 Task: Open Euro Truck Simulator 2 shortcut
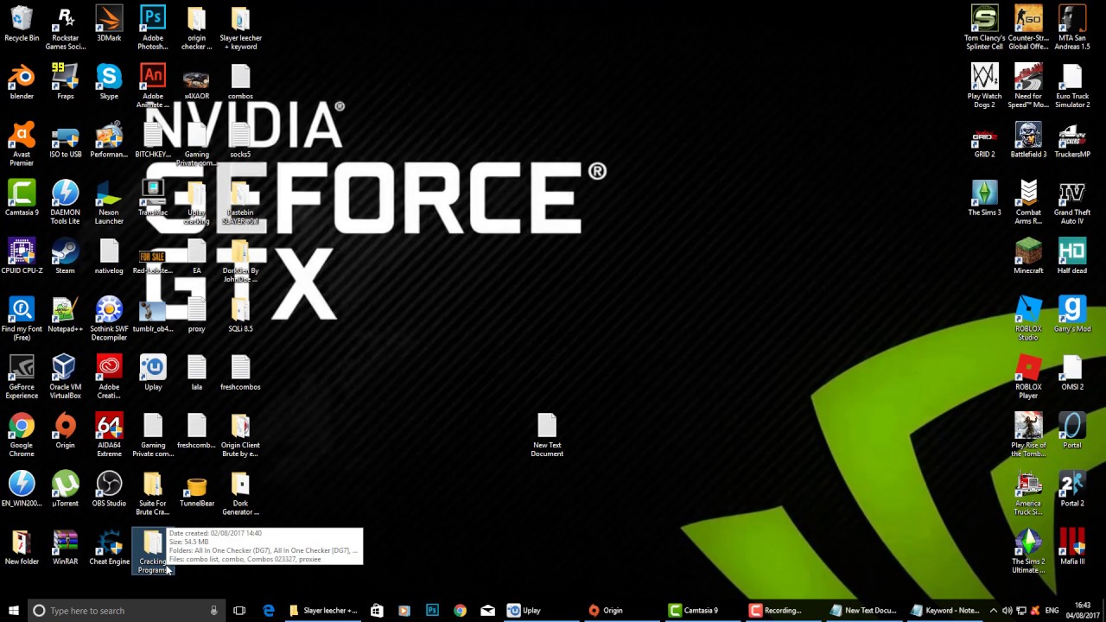coord(1072,86)
